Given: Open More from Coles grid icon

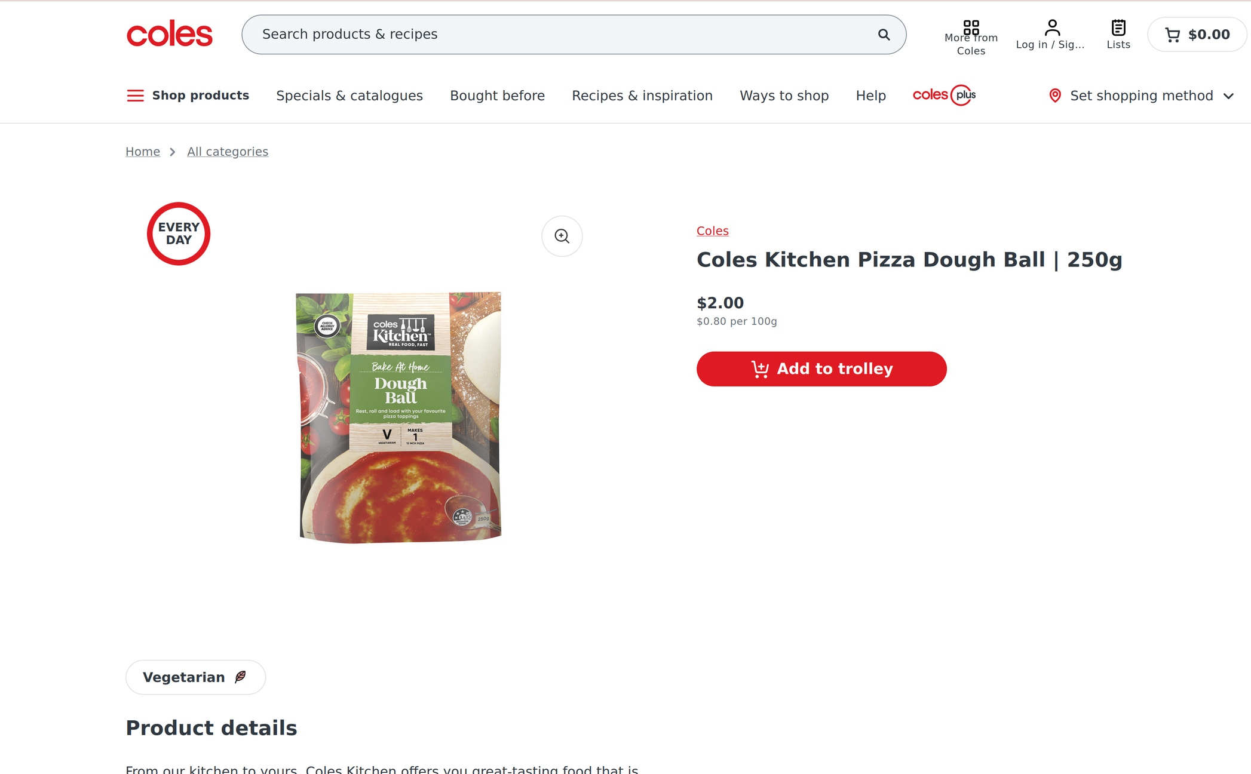Looking at the screenshot, I should [x=971, y=28].
